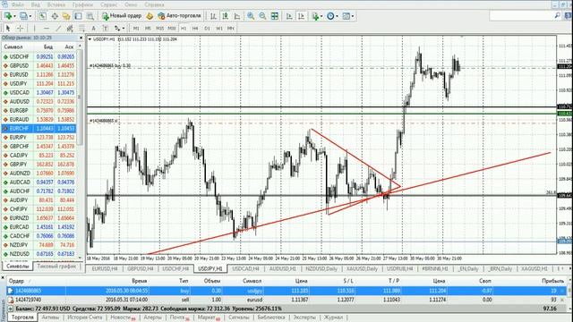The width and height of the screenshot is (573, 322).
Task: Open the new chart tool
Action: point(8,16)
